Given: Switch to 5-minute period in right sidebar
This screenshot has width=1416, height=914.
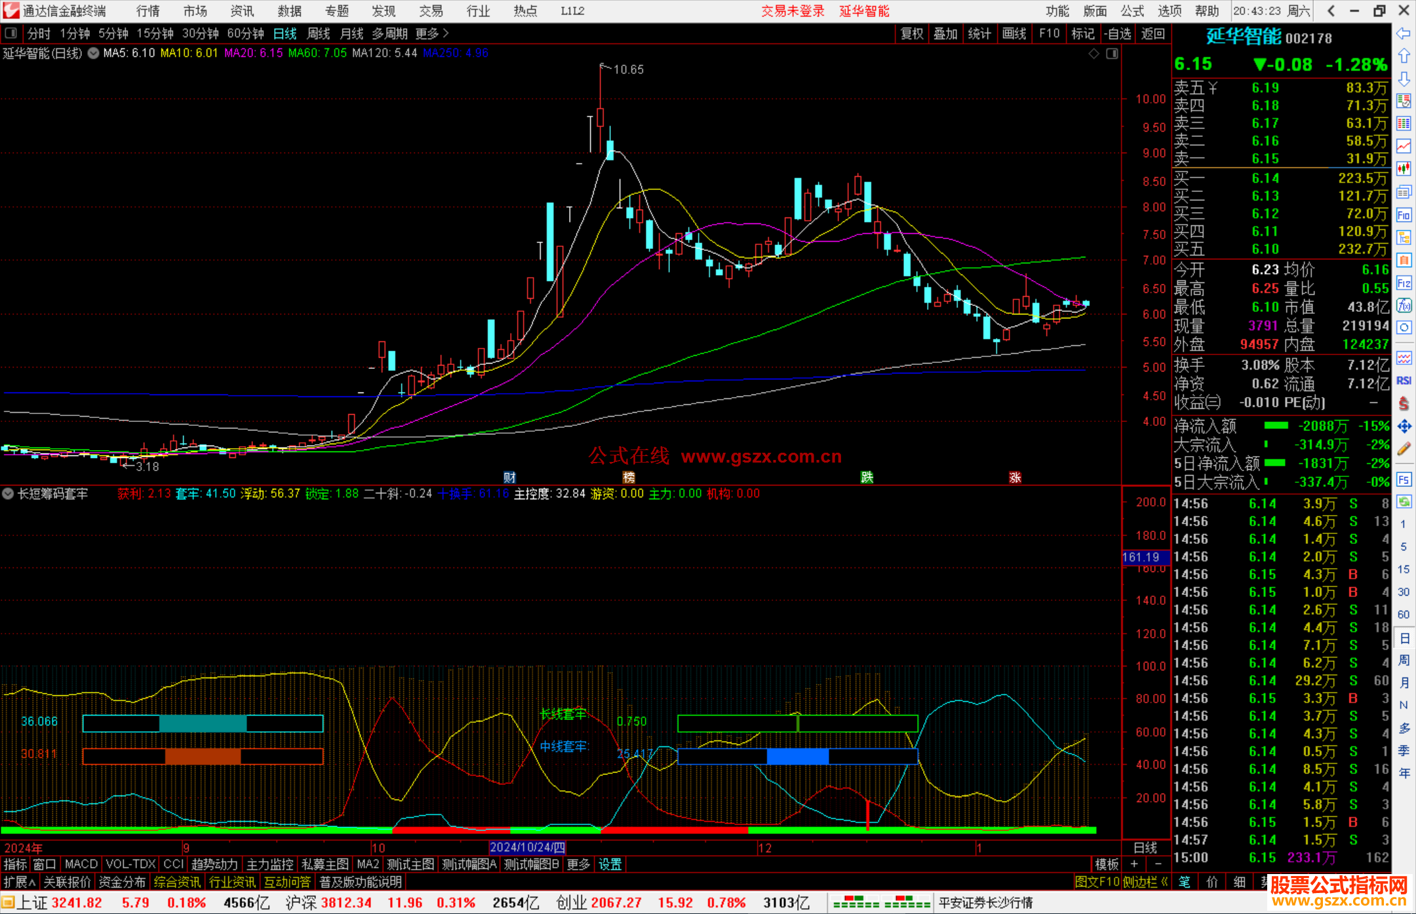Looking at the screenshot, I should pyautogui.click(x=1404, y=546).
